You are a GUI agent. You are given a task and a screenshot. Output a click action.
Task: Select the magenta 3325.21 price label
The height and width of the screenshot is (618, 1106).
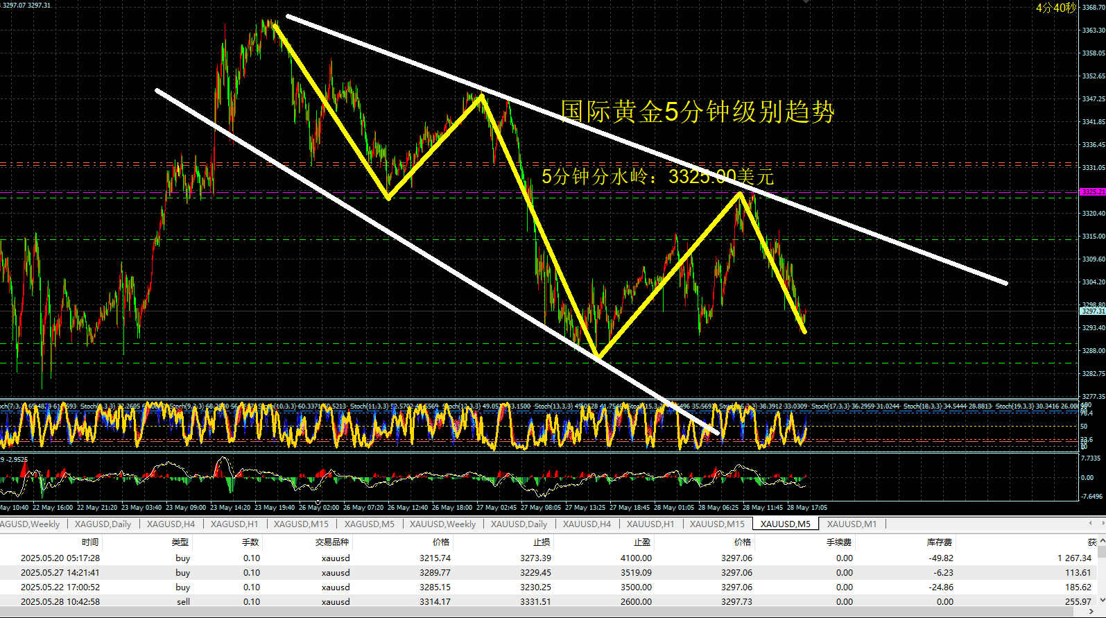1092,192
